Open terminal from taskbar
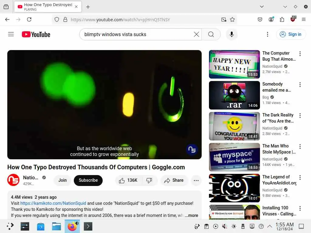Screen dimensions: 311x233 (88, 226)
